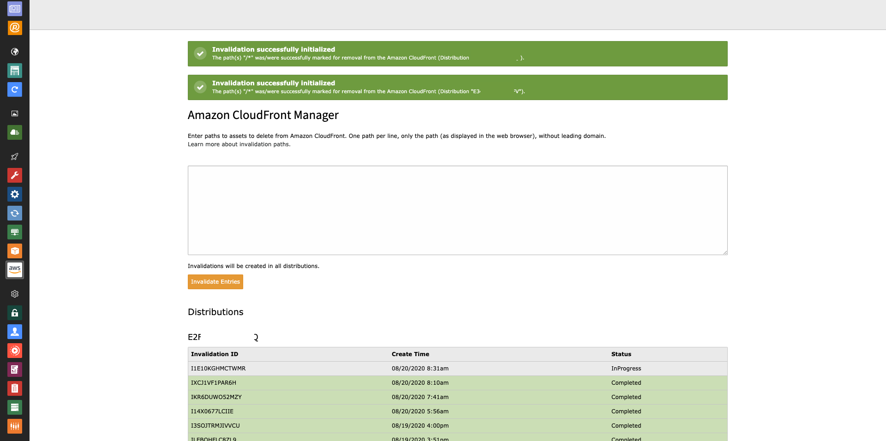Image resolution: width=886 pixels, height=441 pixels.
Task: Open the globe module in the sidebar
Action: click(x=14, y=52)
